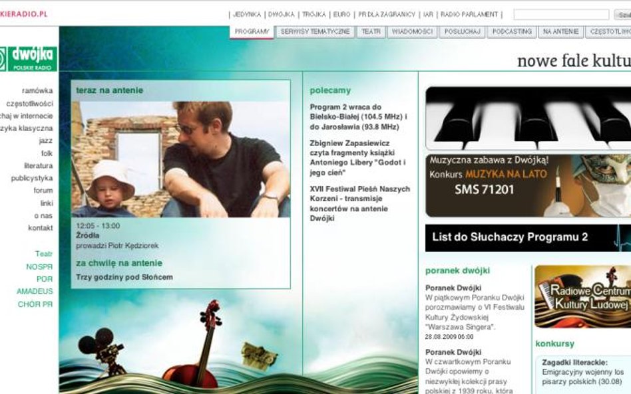Viewport: 631px width, 394px height.
Task: Open the NOSPR sidebar link
Action: tap(39, 266)
